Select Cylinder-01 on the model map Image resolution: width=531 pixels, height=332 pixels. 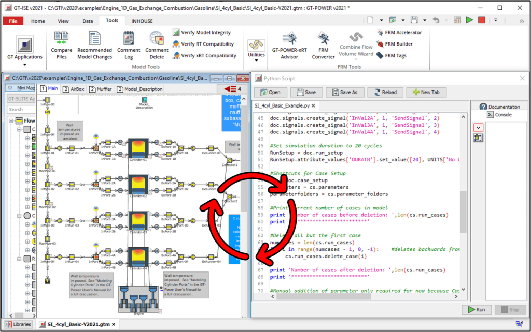138,149
